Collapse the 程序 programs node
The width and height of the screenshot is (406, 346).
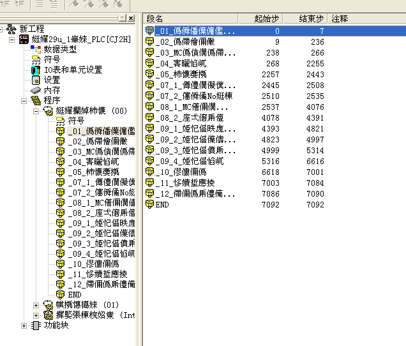24,100
